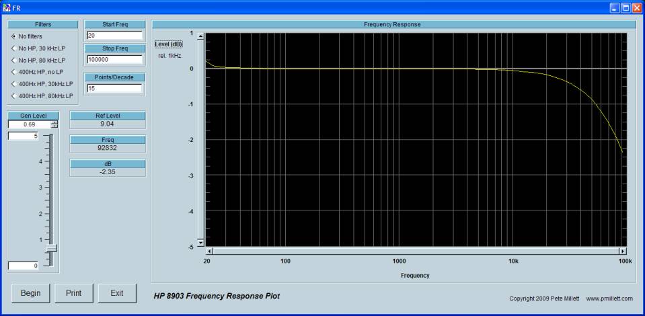Click the Print button

73,292
